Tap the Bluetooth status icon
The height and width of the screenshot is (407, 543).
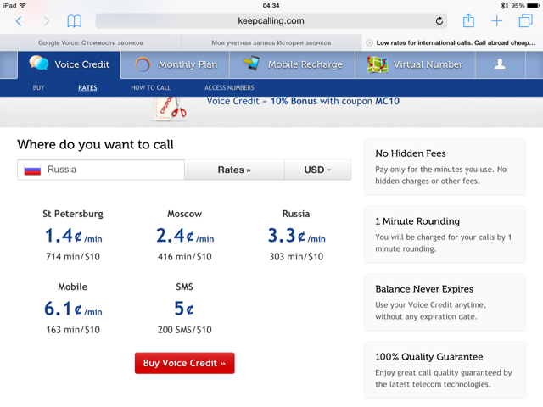[x=504, y=6]
